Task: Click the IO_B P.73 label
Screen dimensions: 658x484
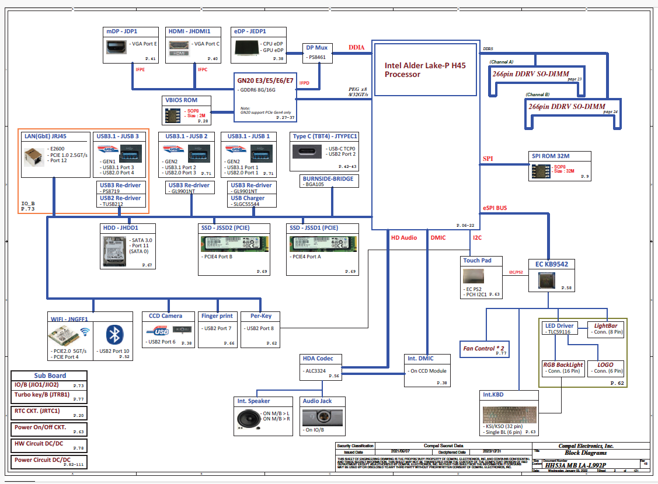Action: pyautogui.click(x=28, y=206)
